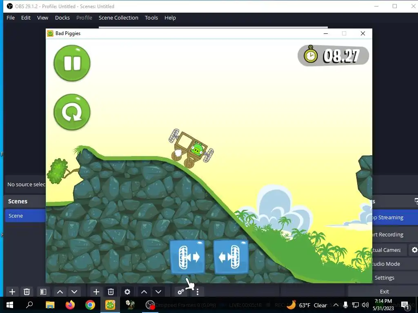Viewport: 418px width, 313px height.
Task: Move scene up with arrow
Action: 60,292
